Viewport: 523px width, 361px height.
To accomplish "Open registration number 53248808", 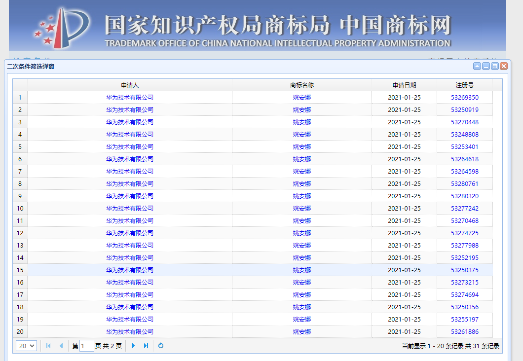I will click(x=465, y=134).
